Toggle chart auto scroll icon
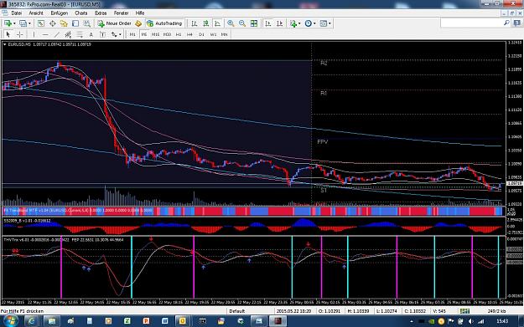Image resolution: width=524 pixels, height=327 pixels. [268, 23]
